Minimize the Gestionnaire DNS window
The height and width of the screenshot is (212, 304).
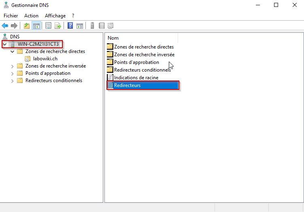pyautogui.click(x=258, y=5)
